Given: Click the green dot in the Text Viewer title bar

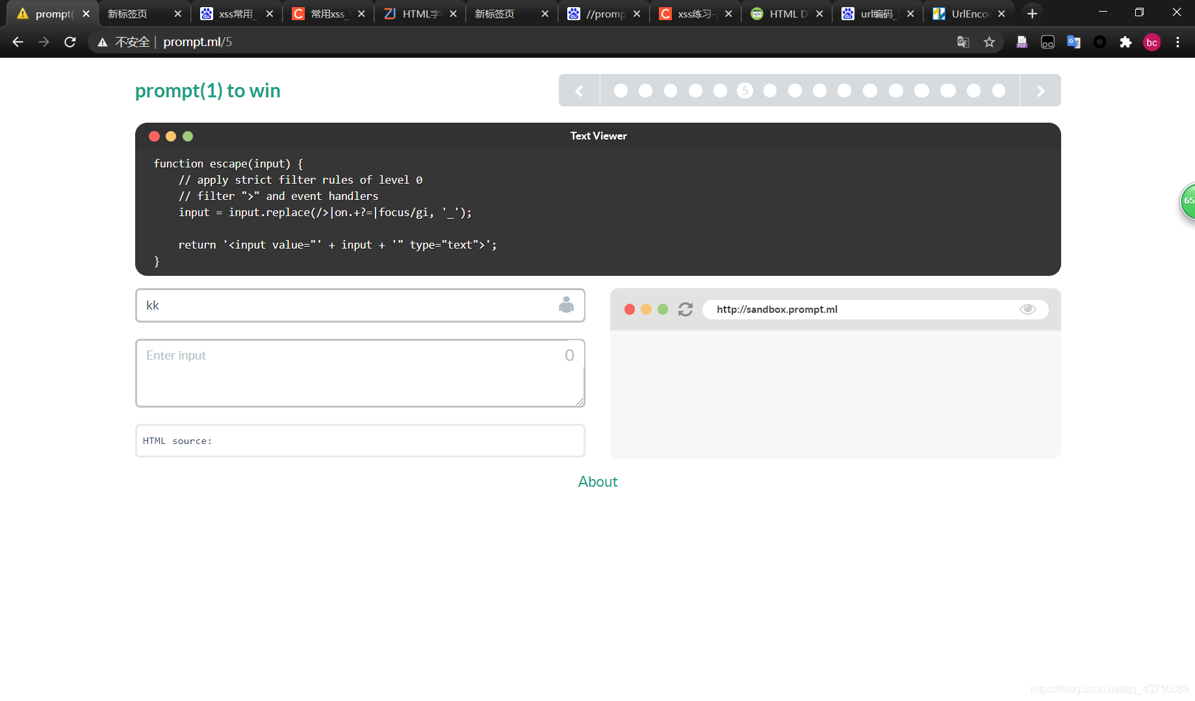Looking at the screenshot, I should [188, 136].
